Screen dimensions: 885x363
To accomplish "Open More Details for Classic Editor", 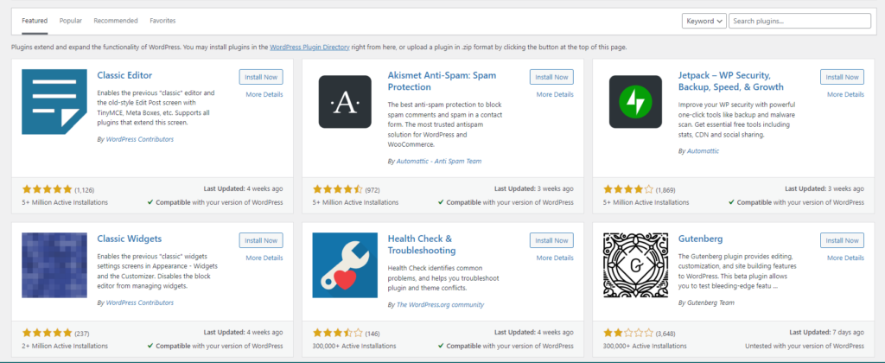I will click(264, 95).
